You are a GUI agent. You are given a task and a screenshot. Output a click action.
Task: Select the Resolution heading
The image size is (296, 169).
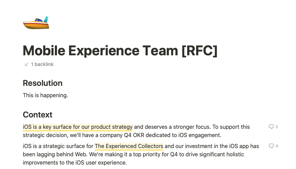(x=43, y=83)
